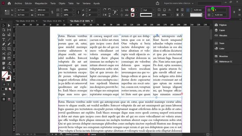Toggle formatting affects text
This screenshot has height=136, width=242.
[8, 85]
